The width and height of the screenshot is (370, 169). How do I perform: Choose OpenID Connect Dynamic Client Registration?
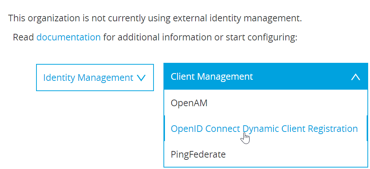(264, 129)
